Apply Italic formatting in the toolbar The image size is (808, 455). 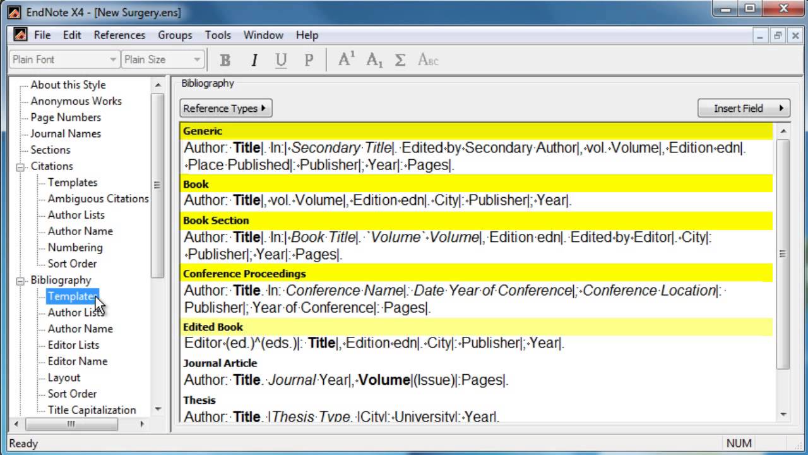coord(254,60)
